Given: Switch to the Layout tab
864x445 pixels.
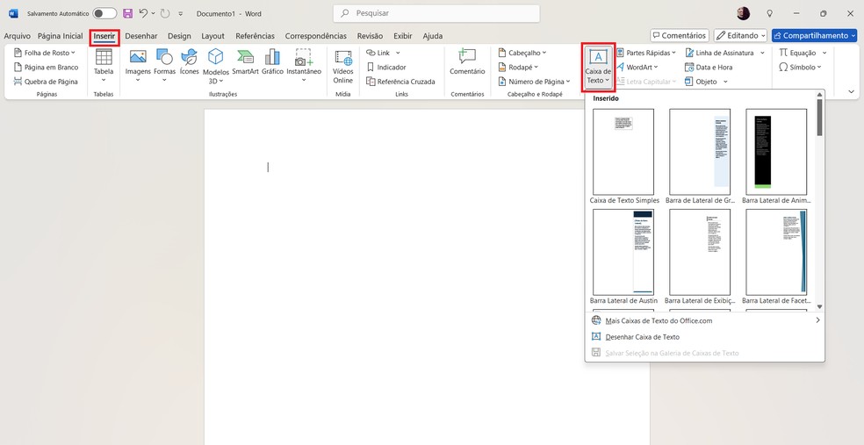Looking at the screenshot, I should 212,36.
